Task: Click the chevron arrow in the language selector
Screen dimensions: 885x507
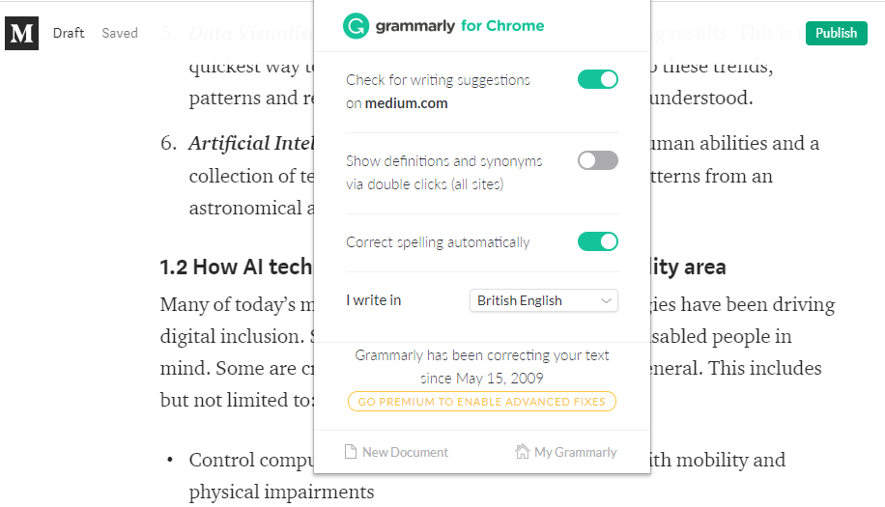Action: click(x=606, y=300)
